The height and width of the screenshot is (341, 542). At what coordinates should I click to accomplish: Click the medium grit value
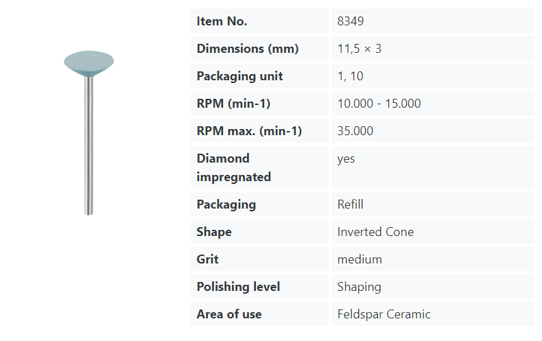pos(360,259)
